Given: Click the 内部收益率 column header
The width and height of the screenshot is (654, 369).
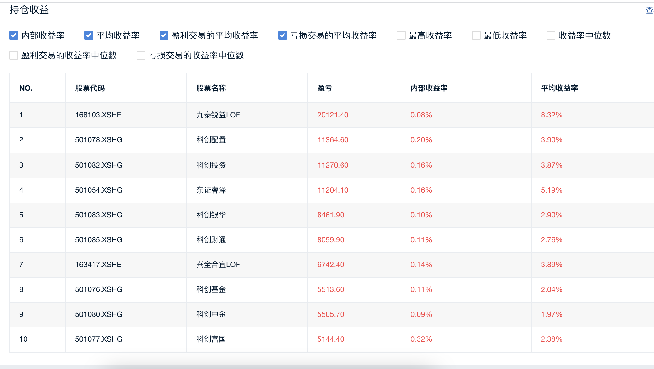Looking at the screenshot, I should [x=429, y=88].
